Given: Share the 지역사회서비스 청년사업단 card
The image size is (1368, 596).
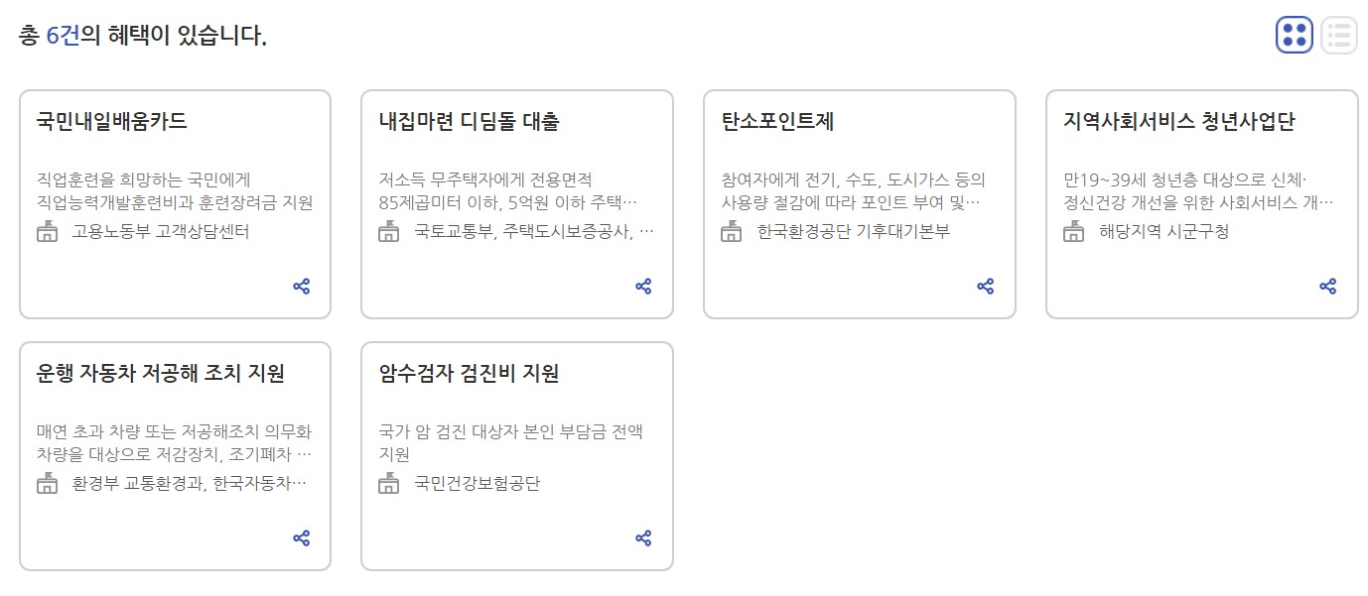Looking at the screenshot, I should pyautogui.click(x=1329, y=286).
